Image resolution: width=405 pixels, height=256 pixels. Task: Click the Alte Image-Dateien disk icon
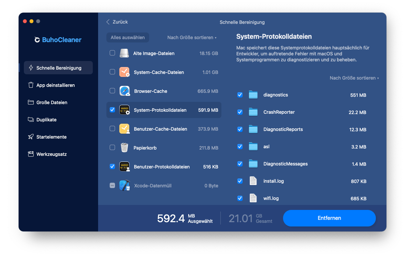pos(124,53)
